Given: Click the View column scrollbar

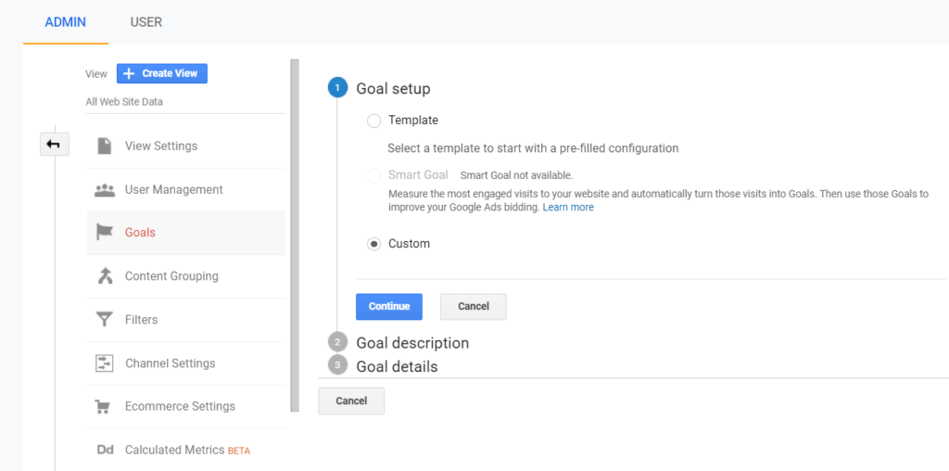Looking at the screenshot, I should pyautogui.click(x=295, y=235).
